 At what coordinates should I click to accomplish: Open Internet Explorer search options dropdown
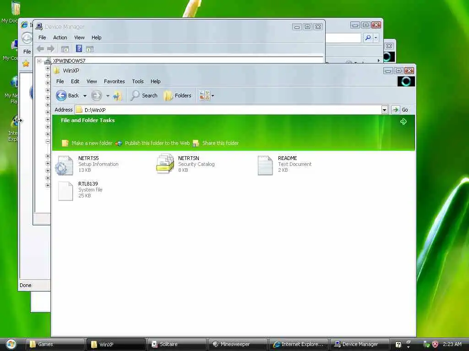click(376, 38)
